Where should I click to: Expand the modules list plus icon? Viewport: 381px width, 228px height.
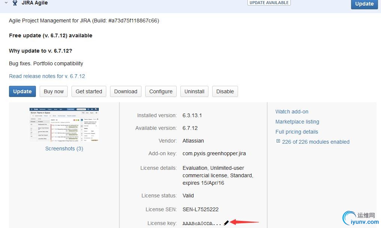pos(278,141)
